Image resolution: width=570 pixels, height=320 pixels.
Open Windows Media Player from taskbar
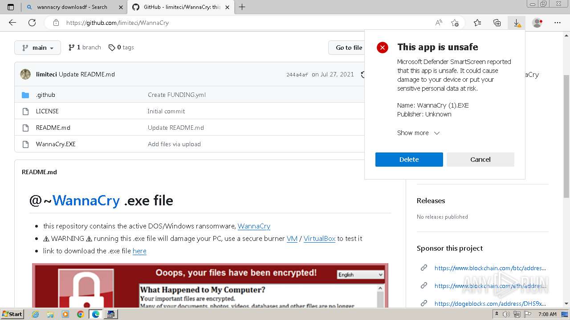click(65, 314)
